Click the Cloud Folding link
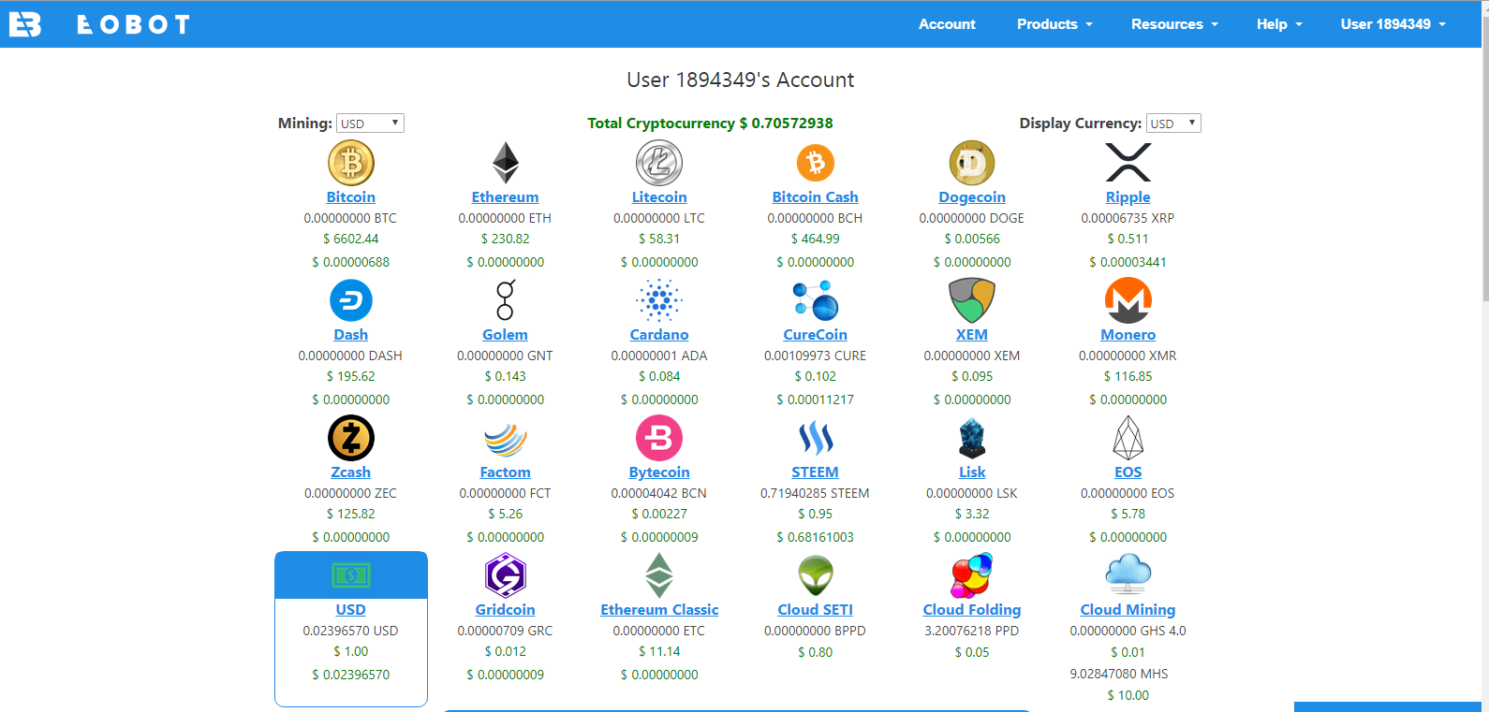Viewport: 1489px width, 712px height. point(972,610)
